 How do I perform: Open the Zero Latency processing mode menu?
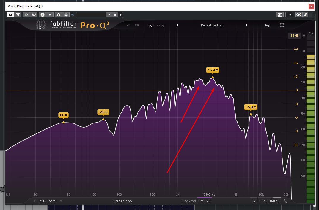pos(123,201)
